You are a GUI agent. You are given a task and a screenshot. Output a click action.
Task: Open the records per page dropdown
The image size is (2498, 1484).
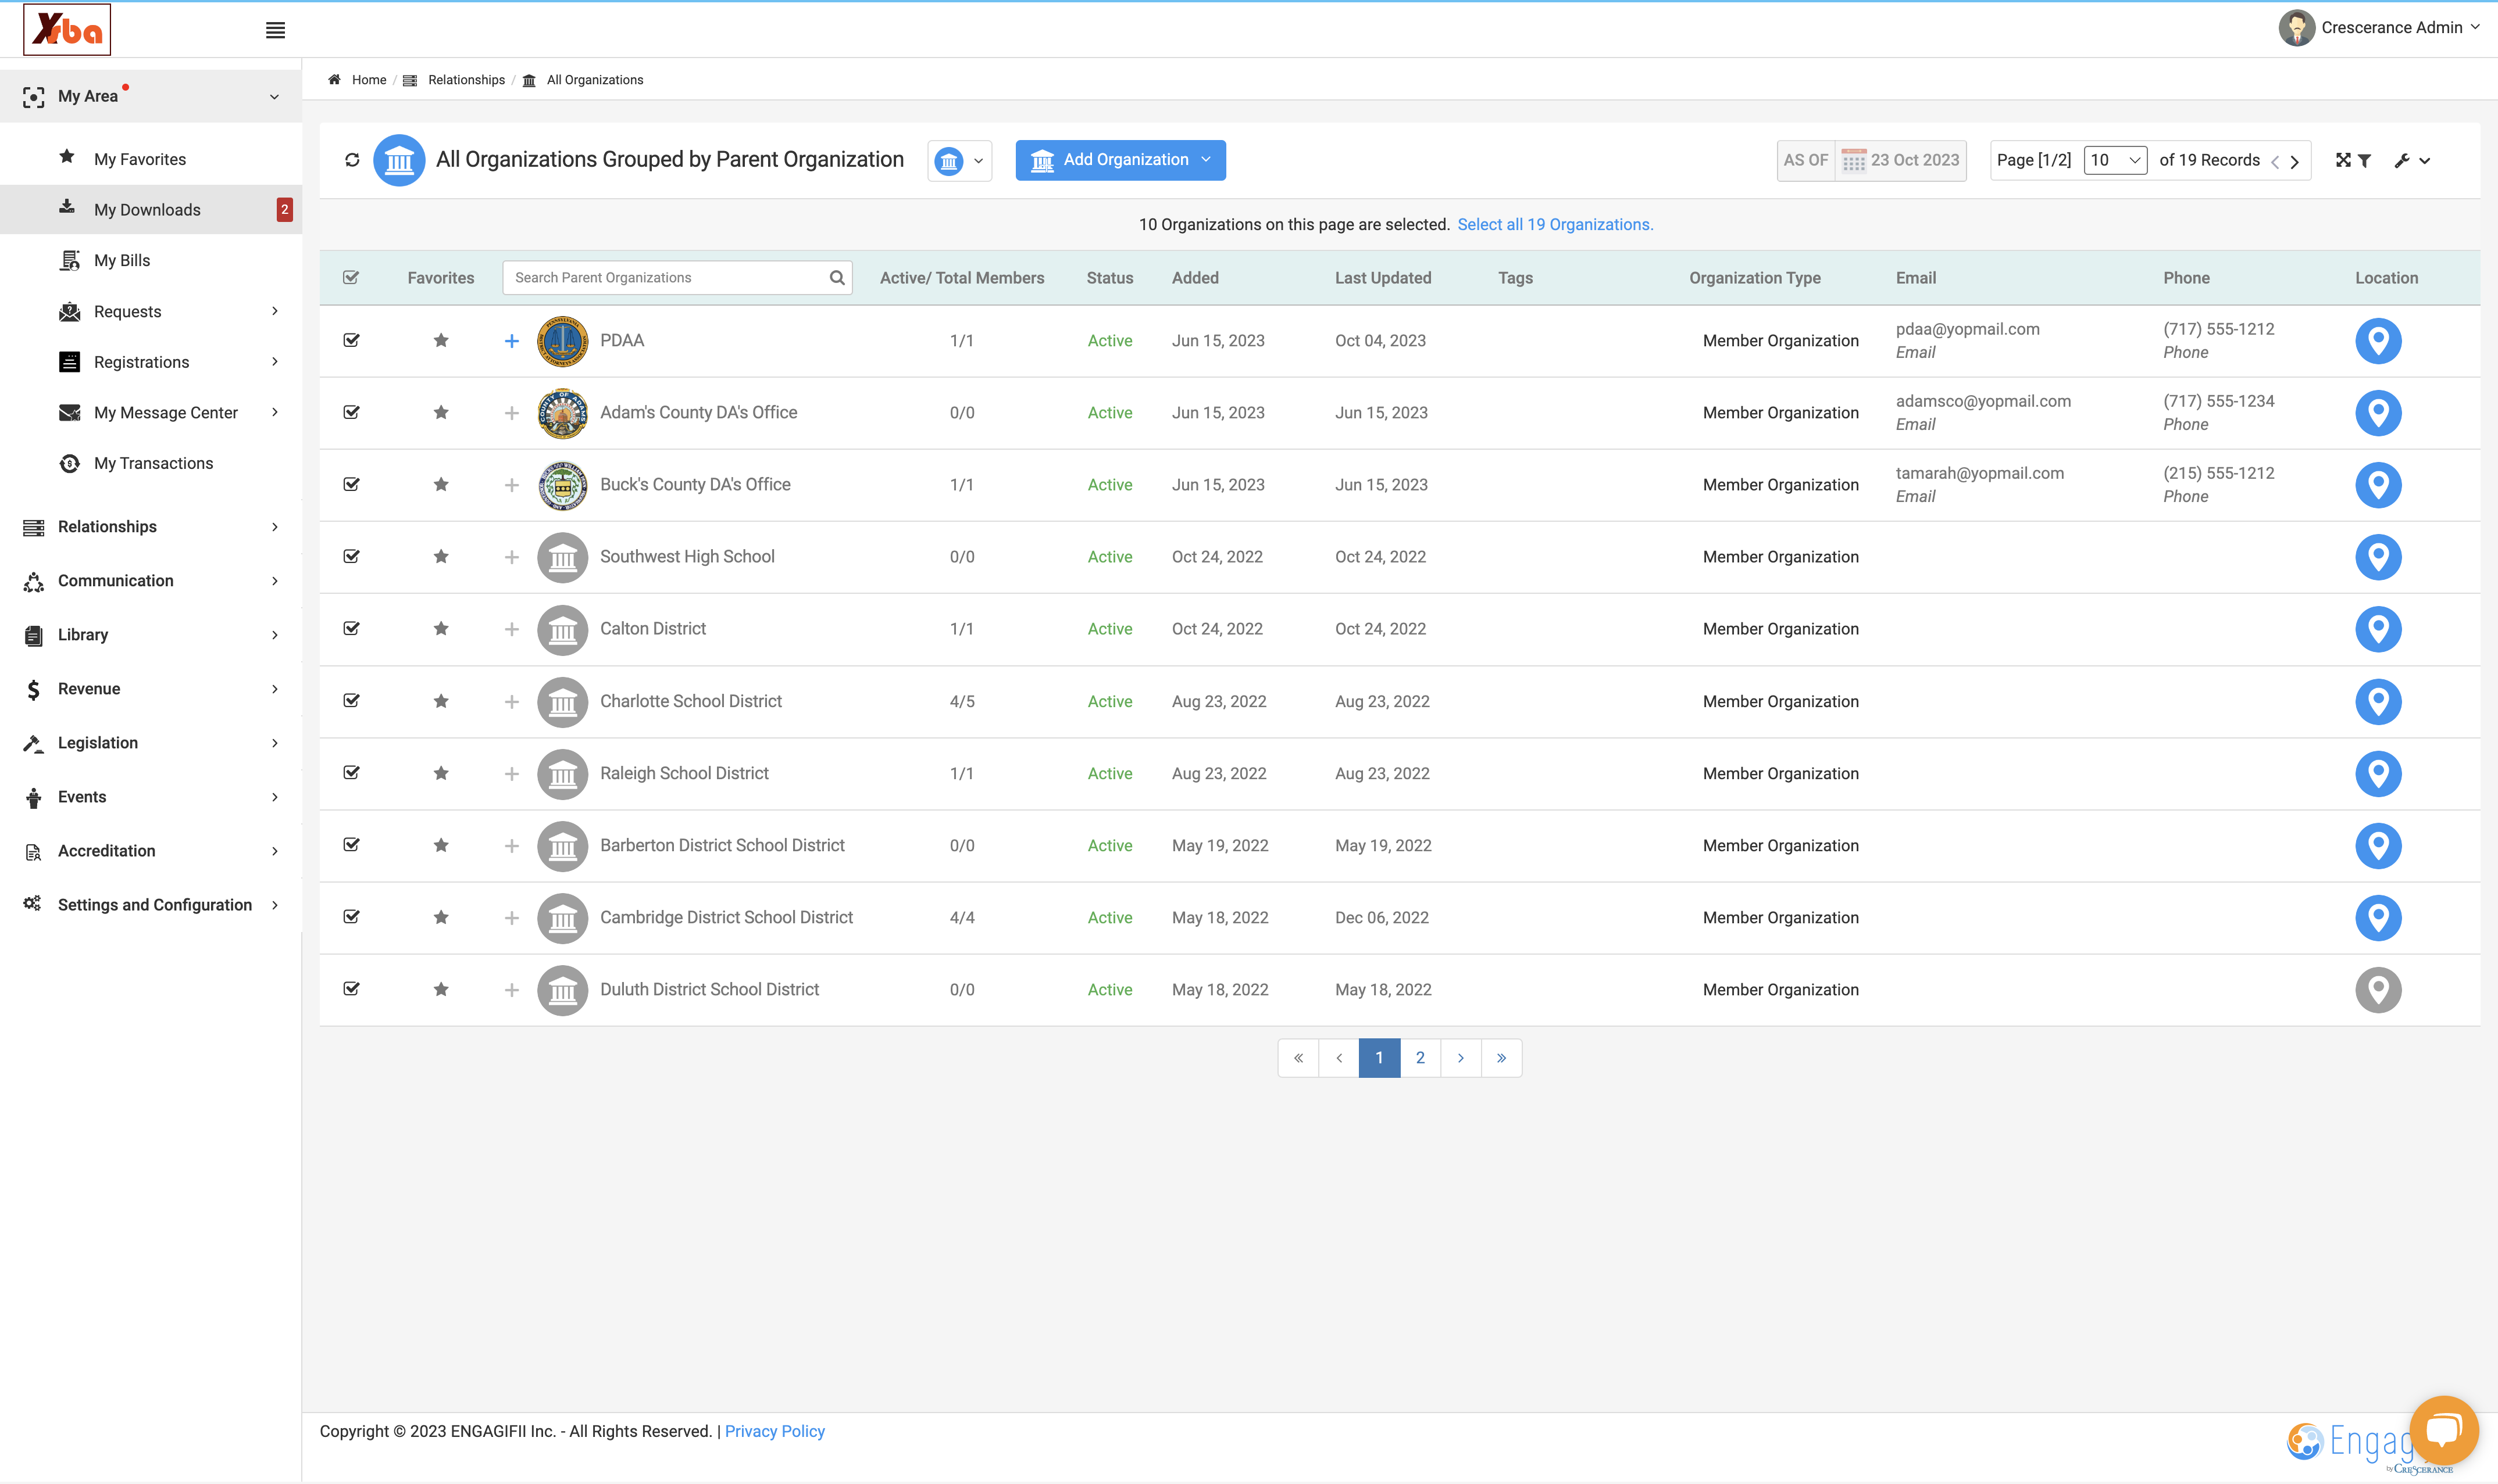click(2115, 160)
